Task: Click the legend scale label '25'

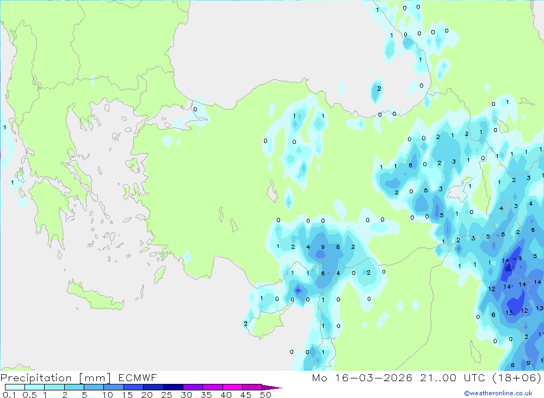Action: click(x=166, y=395)
